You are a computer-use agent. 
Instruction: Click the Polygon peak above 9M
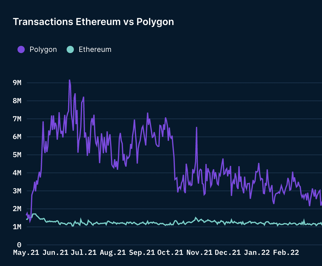pos(70,81)
